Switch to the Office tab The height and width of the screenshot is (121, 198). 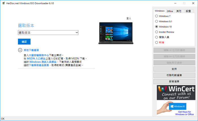(170, 11)
